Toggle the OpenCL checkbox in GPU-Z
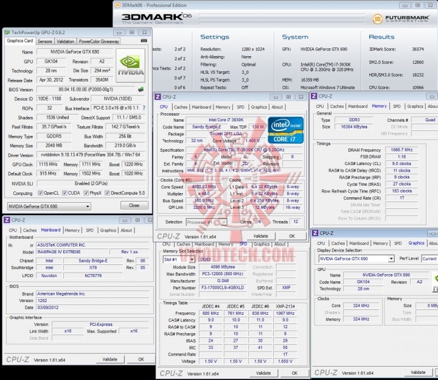Viewport: 438px width, 380px height. [x=41, y=193]
